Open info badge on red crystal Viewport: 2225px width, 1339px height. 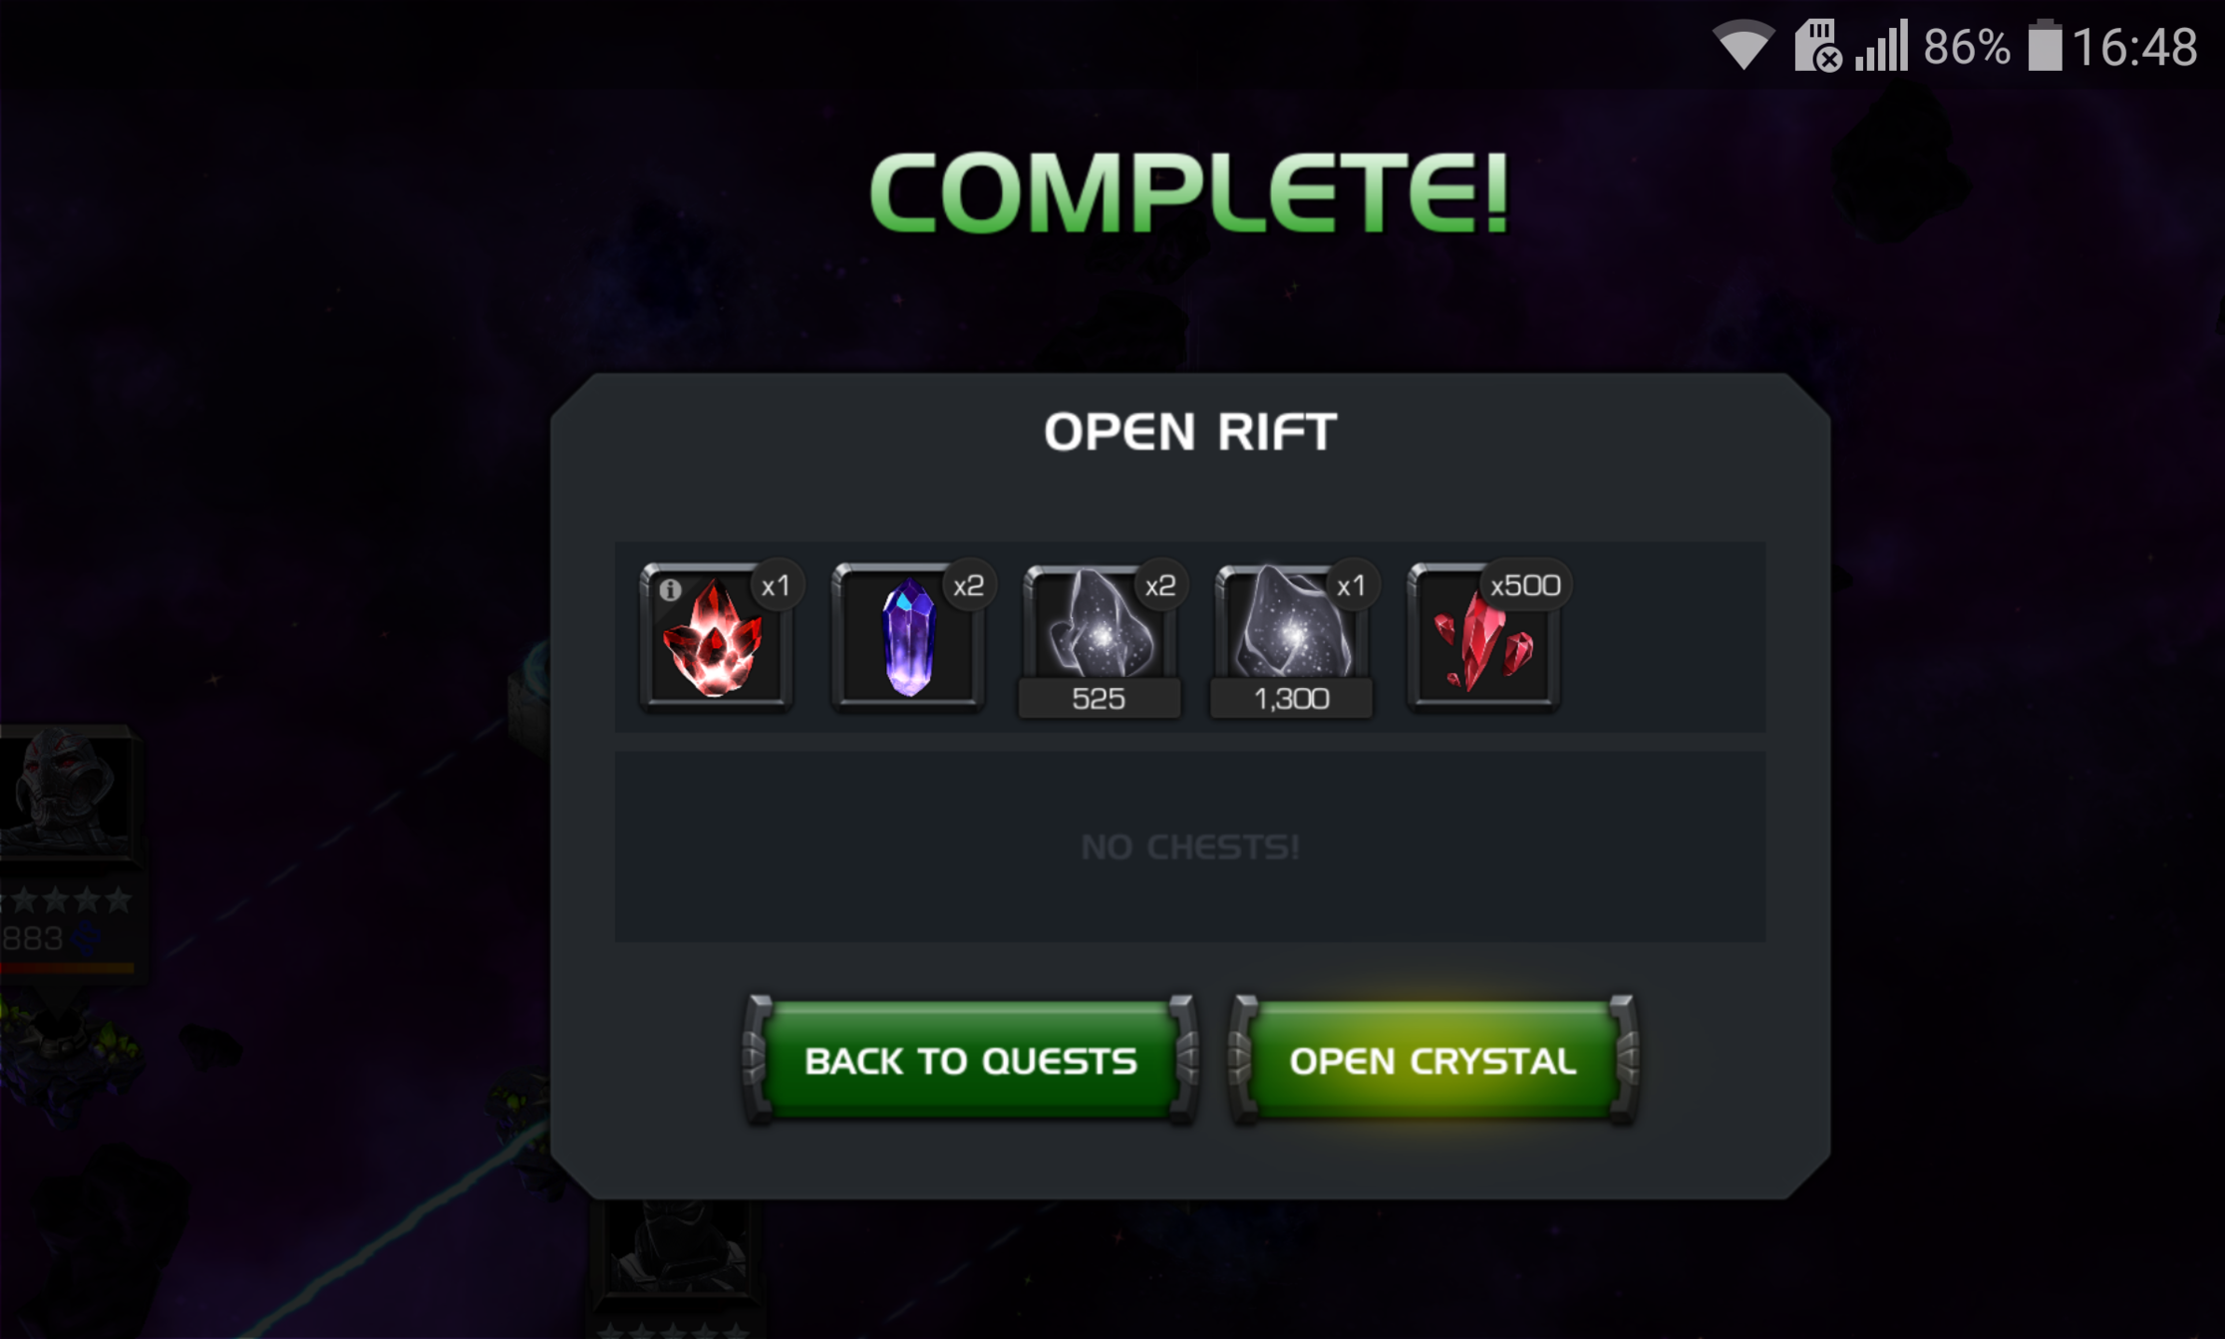pyautogui.click(x=670, y=590)
